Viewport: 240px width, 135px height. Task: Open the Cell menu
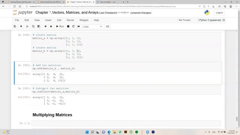pos(59,20)
